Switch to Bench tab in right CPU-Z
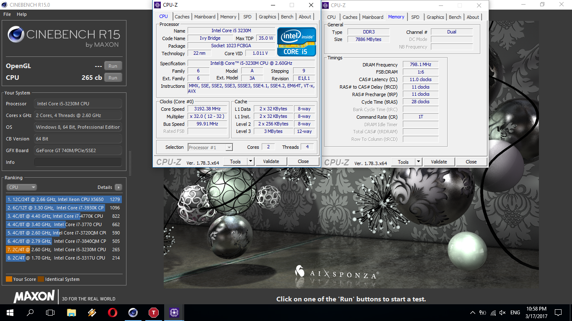 coord(455,17)
